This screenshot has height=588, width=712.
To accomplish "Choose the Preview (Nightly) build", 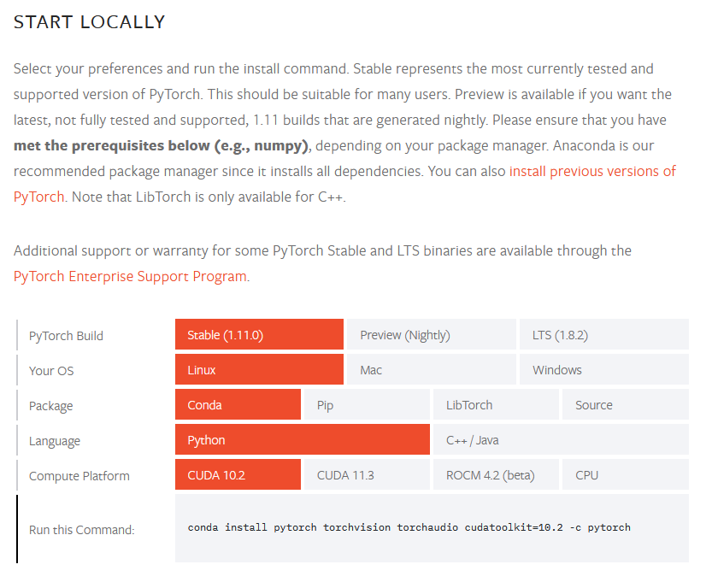I will click(x=431, y=335).
